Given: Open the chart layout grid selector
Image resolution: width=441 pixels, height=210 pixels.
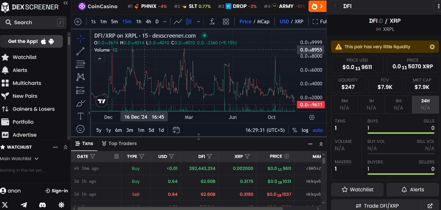Looking at the screenshot, I should (226, 22).
